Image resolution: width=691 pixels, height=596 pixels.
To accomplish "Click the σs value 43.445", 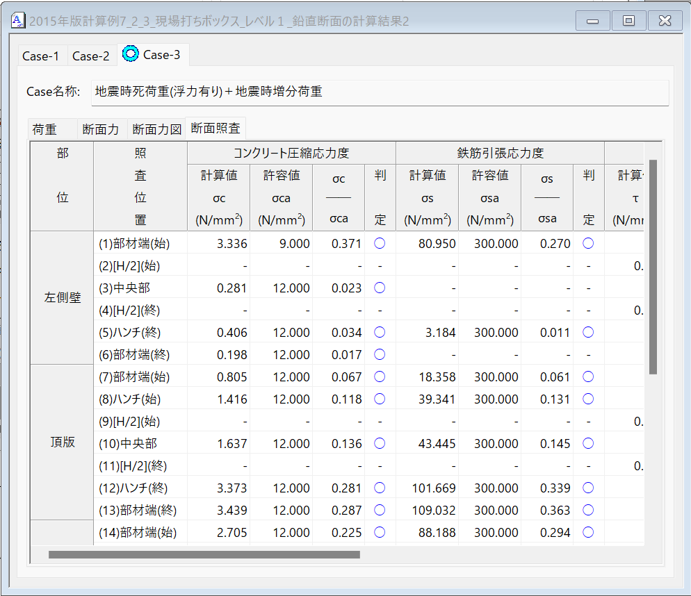I will click(437, 443).
